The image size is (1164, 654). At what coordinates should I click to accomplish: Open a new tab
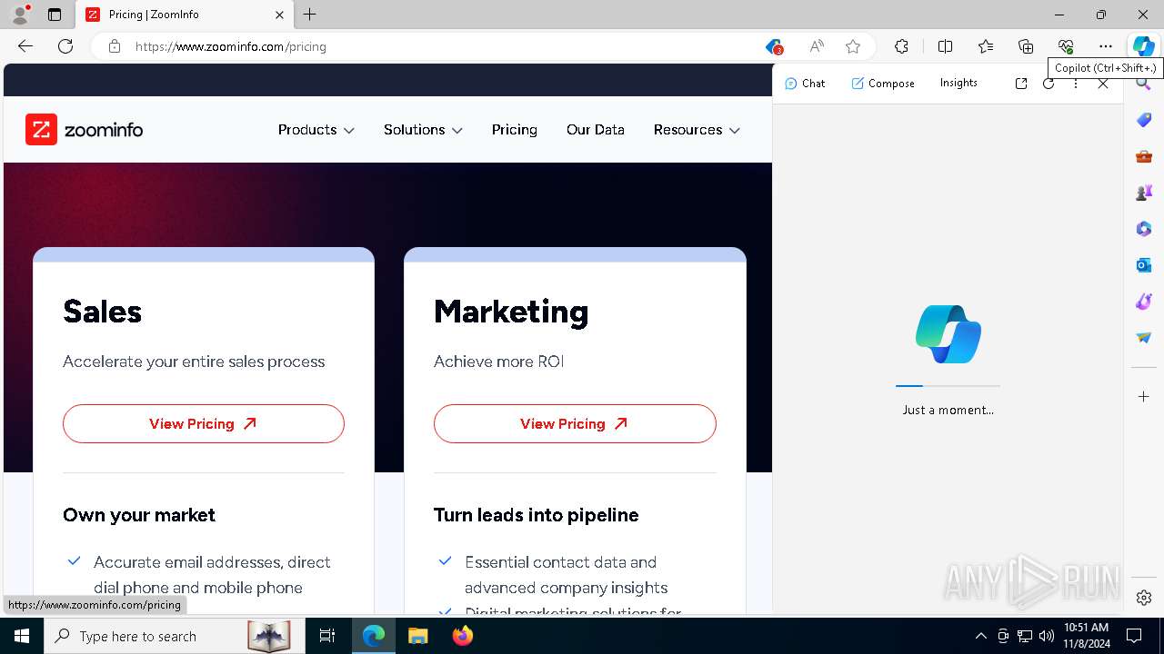[310, 15]
